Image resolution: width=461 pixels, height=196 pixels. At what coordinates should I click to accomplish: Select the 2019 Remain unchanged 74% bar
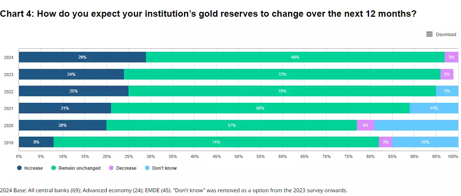pyautogui.click(x=216, y=142)
